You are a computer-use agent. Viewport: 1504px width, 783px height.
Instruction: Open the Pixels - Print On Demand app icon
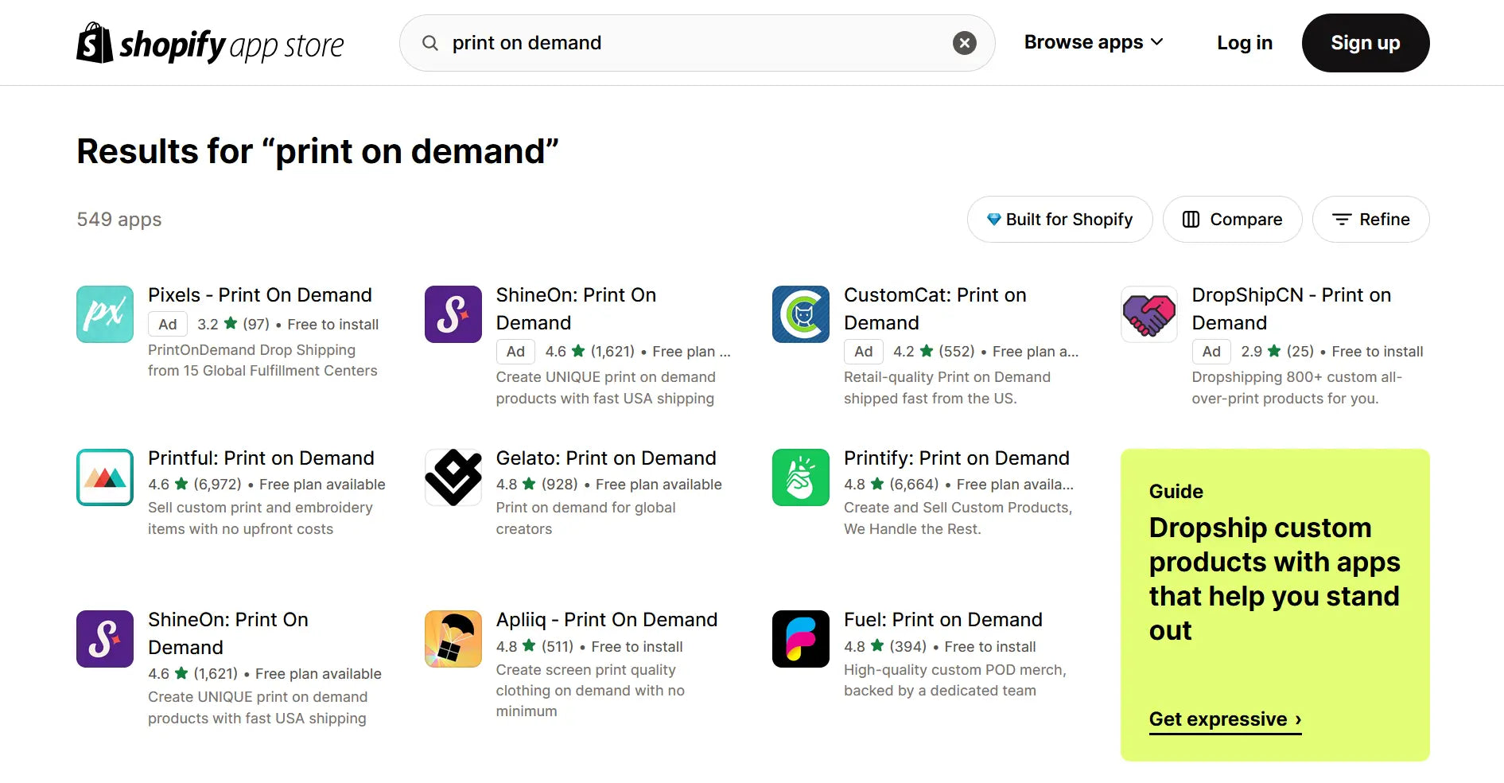(x=104, y=314)
